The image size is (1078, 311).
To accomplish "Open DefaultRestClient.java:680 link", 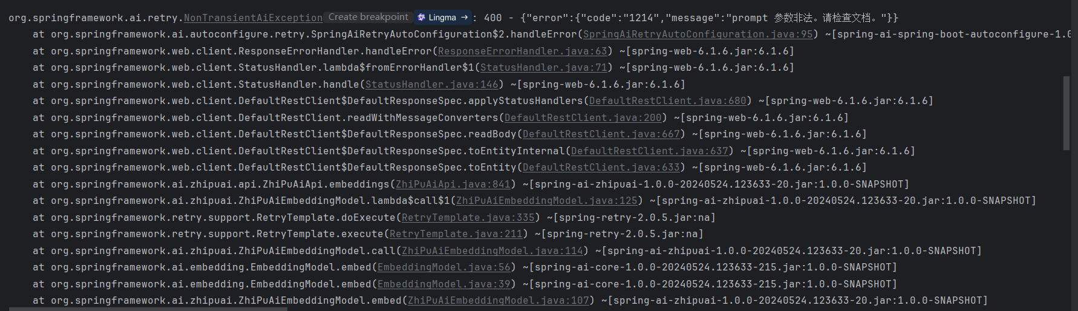I will point(668,101).
